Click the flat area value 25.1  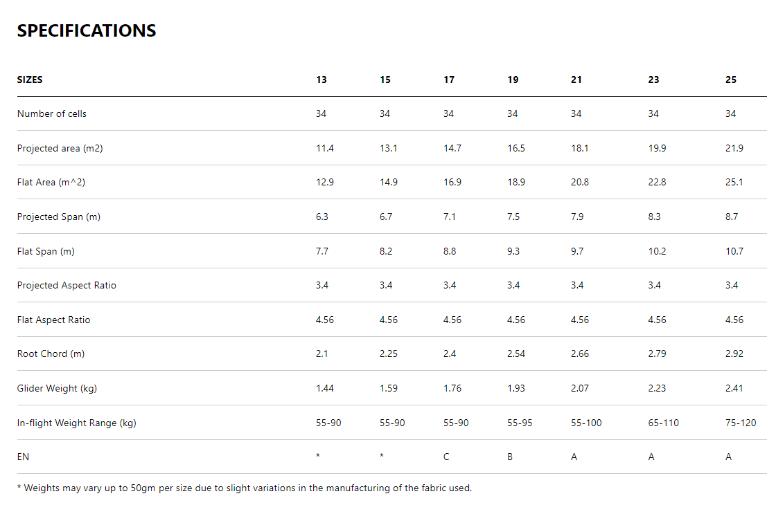(x=734, y=183)
